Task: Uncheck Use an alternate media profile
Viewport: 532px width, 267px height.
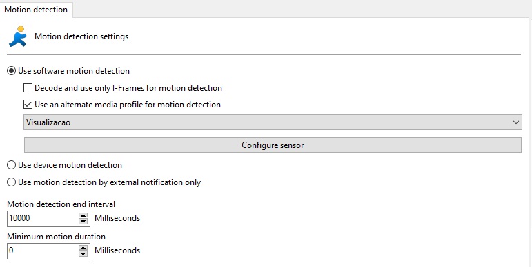Action: [x=28, y=105]
